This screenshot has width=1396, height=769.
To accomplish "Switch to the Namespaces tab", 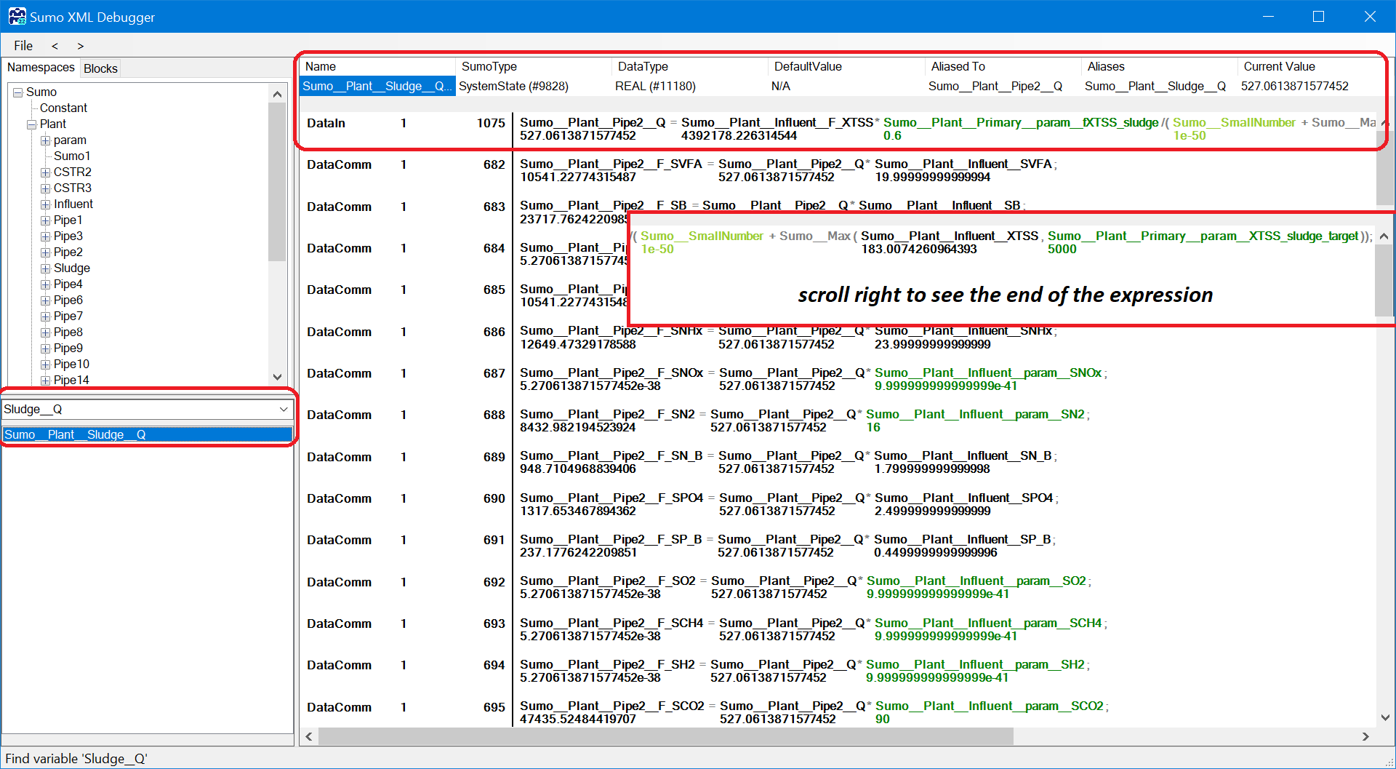I will pos(41,68).
